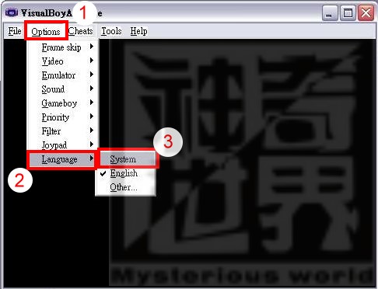Viewport: 378px width, 289px height.
Task: Close the VisualBoyAdvance window
Action: click(x=366, y=12)
